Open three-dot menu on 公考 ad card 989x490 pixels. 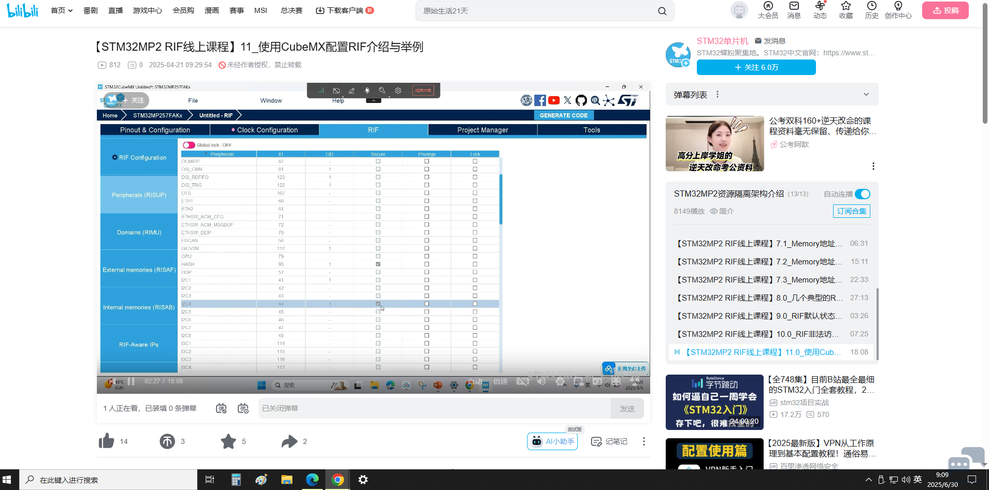(x=873, y=166)
